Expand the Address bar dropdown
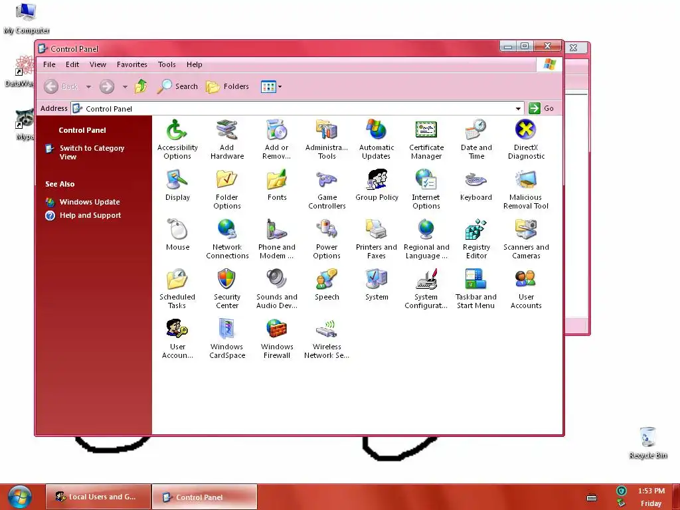This screenshot has height=510, width=680. pyautogui.click(x=518, y=108)
